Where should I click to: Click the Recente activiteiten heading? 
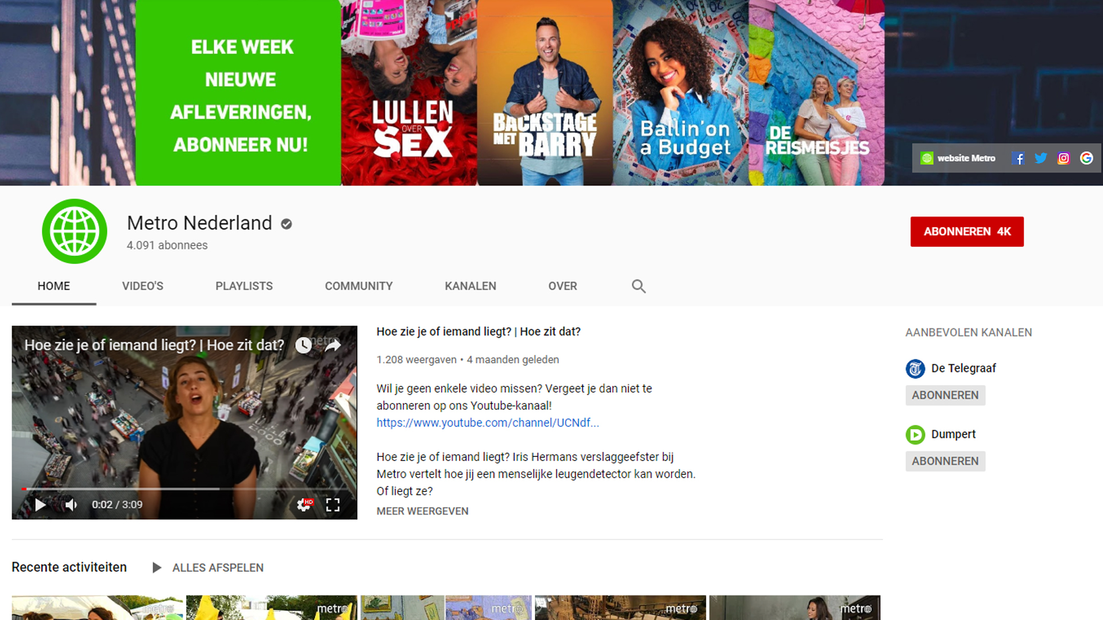point(69,567)
